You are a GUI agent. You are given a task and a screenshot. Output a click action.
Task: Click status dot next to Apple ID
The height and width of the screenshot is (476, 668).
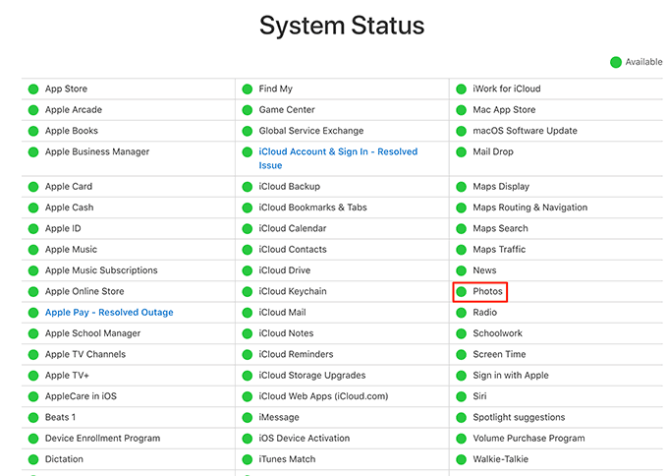coord(33,228)
